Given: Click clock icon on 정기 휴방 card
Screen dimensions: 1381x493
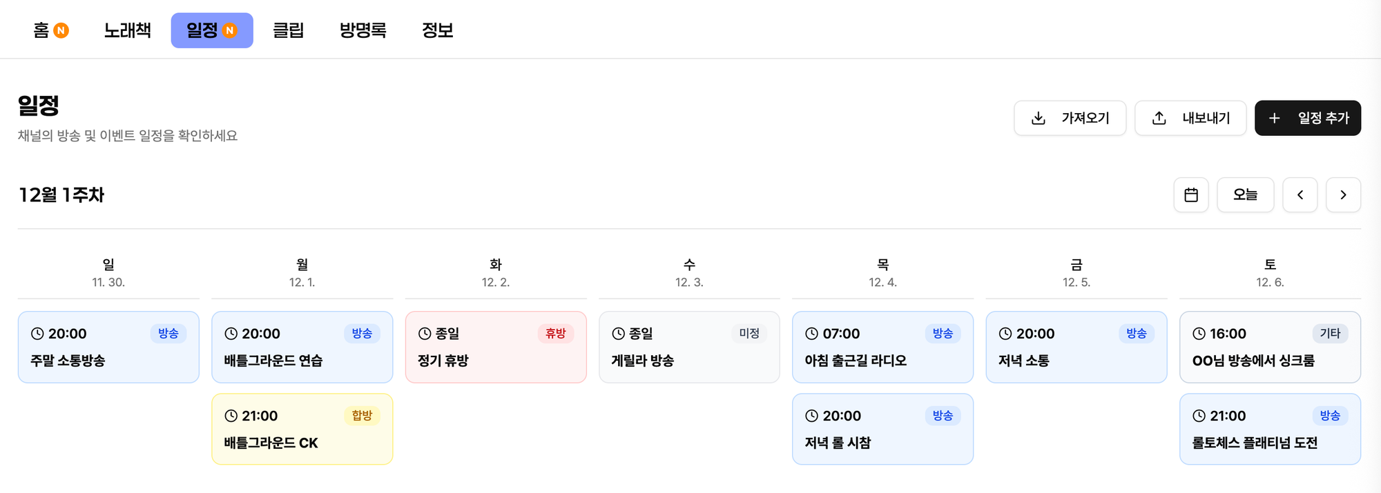Looking at the screenshot, I should point(425,334).
